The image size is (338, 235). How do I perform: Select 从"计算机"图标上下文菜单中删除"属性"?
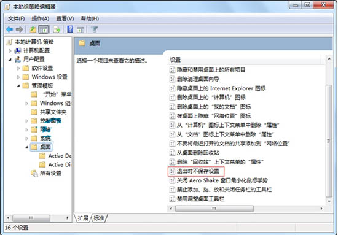point(228,125)
